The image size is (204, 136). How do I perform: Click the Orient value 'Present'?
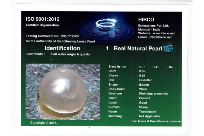pyautogui.click(x=144, y=98)
